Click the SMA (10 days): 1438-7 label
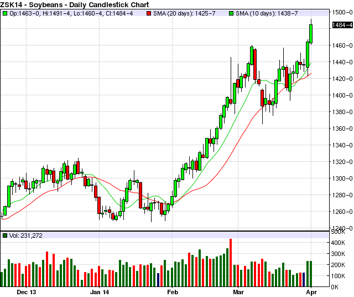 (267, 13)
